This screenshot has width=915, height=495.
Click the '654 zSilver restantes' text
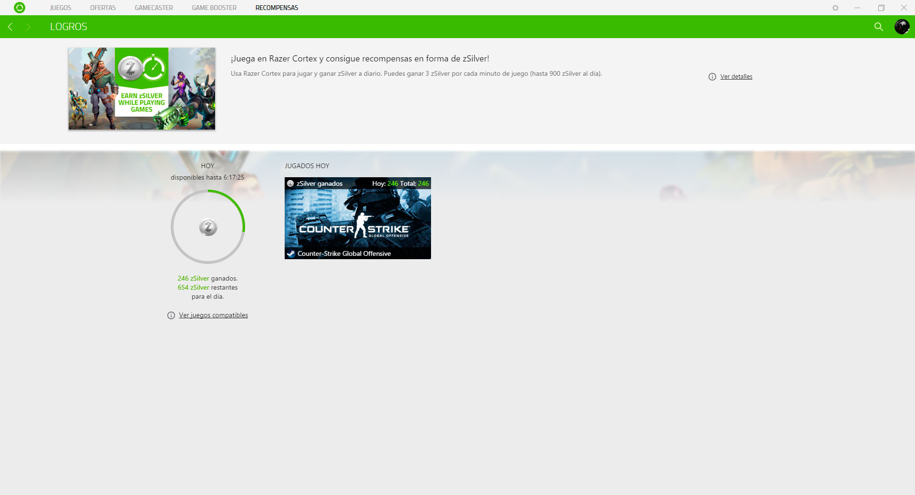tap(207, 287)
